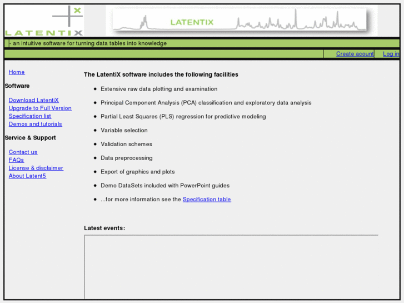The width and height of the screenshot is (404, 303).
Task: Click the 'Software' sidebar heading
Action: point(17,86)
